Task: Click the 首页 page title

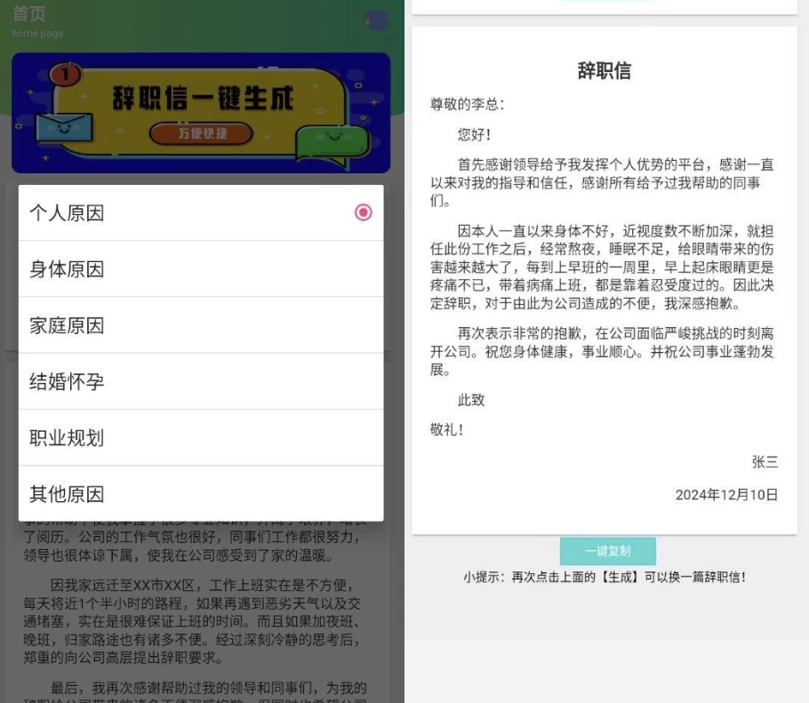Action: (x=29, y=14)
